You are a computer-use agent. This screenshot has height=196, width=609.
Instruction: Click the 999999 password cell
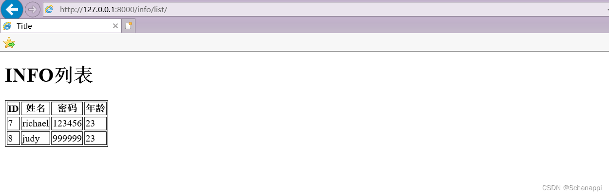(67, 139)
